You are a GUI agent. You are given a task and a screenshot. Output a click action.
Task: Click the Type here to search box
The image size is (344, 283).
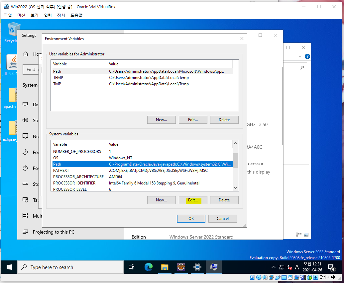pyautogui.click(x=70, y=267)
